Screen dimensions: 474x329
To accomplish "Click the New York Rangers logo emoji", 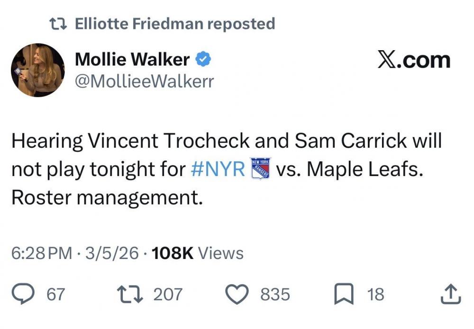I will click(x=260, y=169).
